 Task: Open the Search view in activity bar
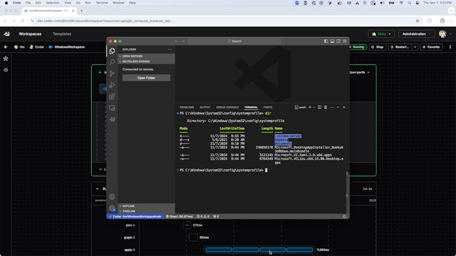tap(112, 62)
